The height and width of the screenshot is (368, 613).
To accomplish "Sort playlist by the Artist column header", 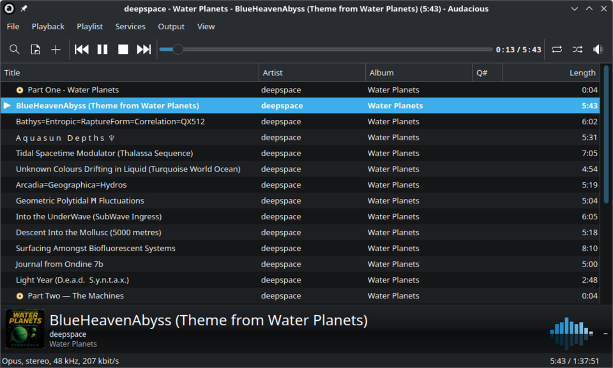I will coord(312,73).
